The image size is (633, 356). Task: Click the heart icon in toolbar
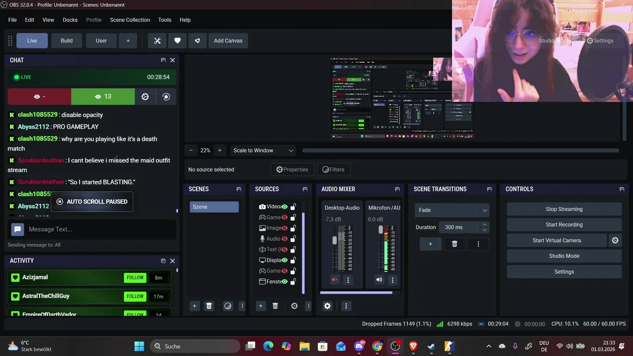click(177, 41)
